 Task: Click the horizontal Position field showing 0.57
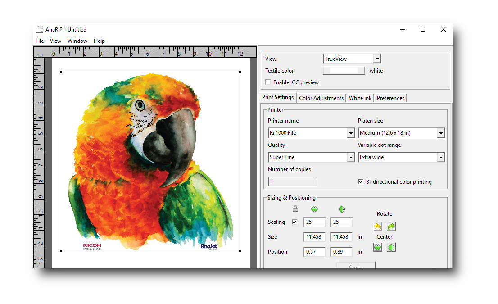point(314,252)
